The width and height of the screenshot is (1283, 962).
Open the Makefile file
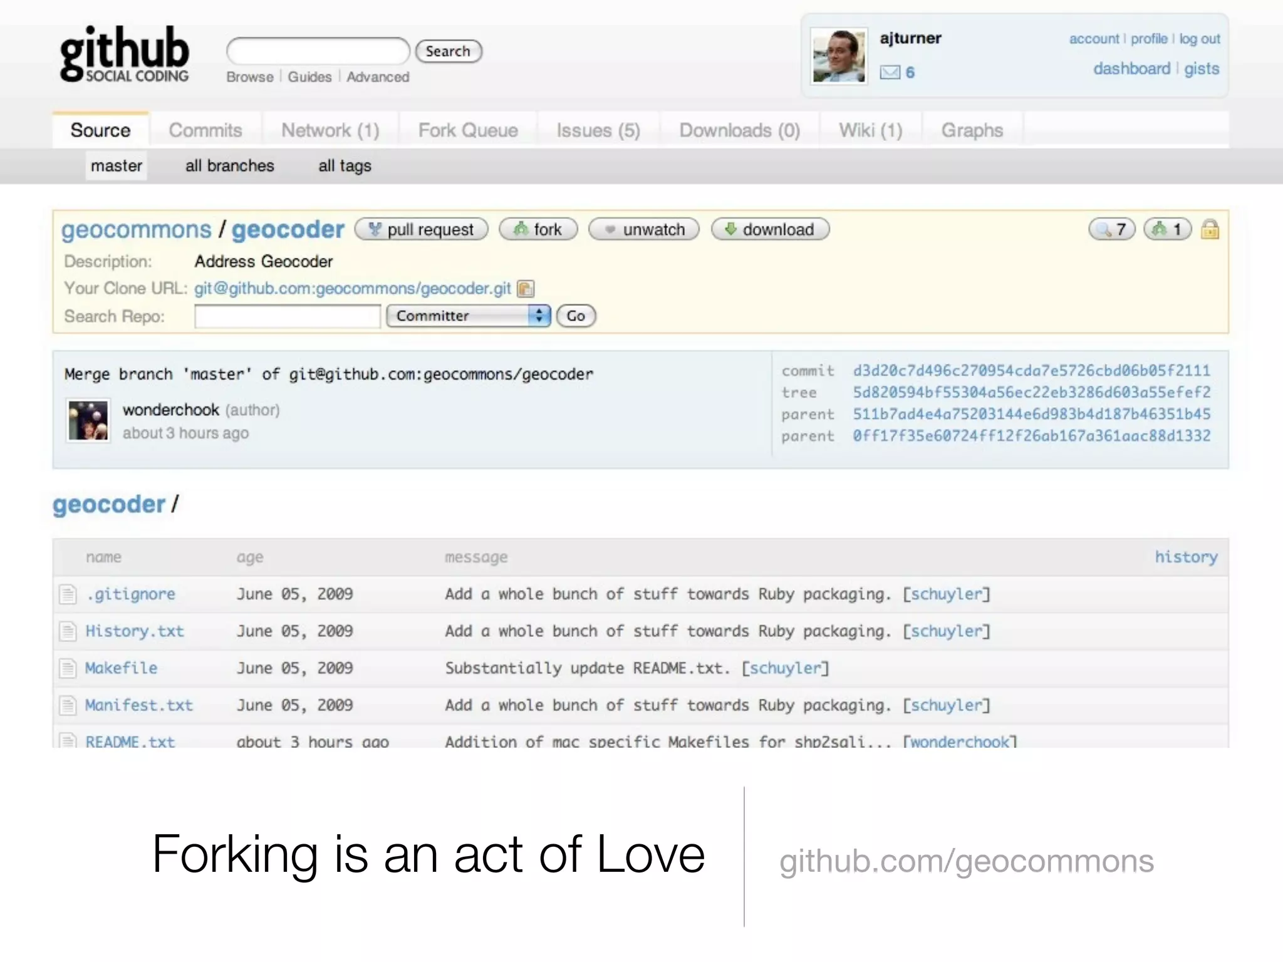tap(122, 668)
